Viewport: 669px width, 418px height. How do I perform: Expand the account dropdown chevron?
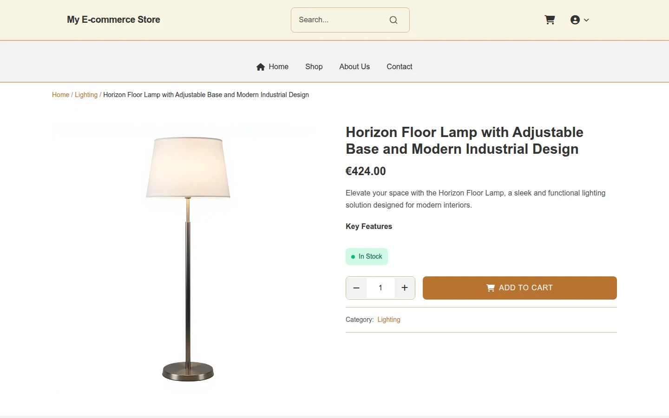click(x=586, y=20)
